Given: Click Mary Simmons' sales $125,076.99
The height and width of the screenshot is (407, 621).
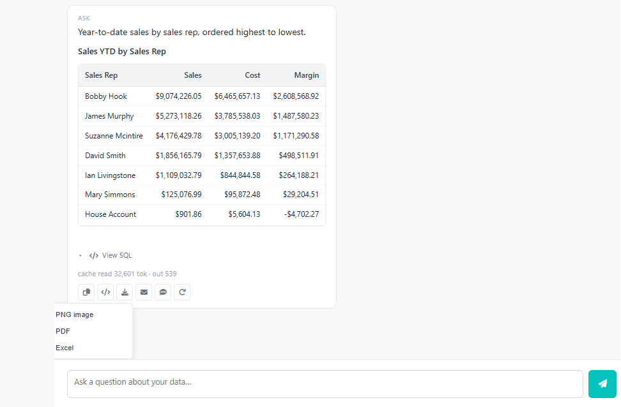Looking at the screenshot, I should (181, 195).
